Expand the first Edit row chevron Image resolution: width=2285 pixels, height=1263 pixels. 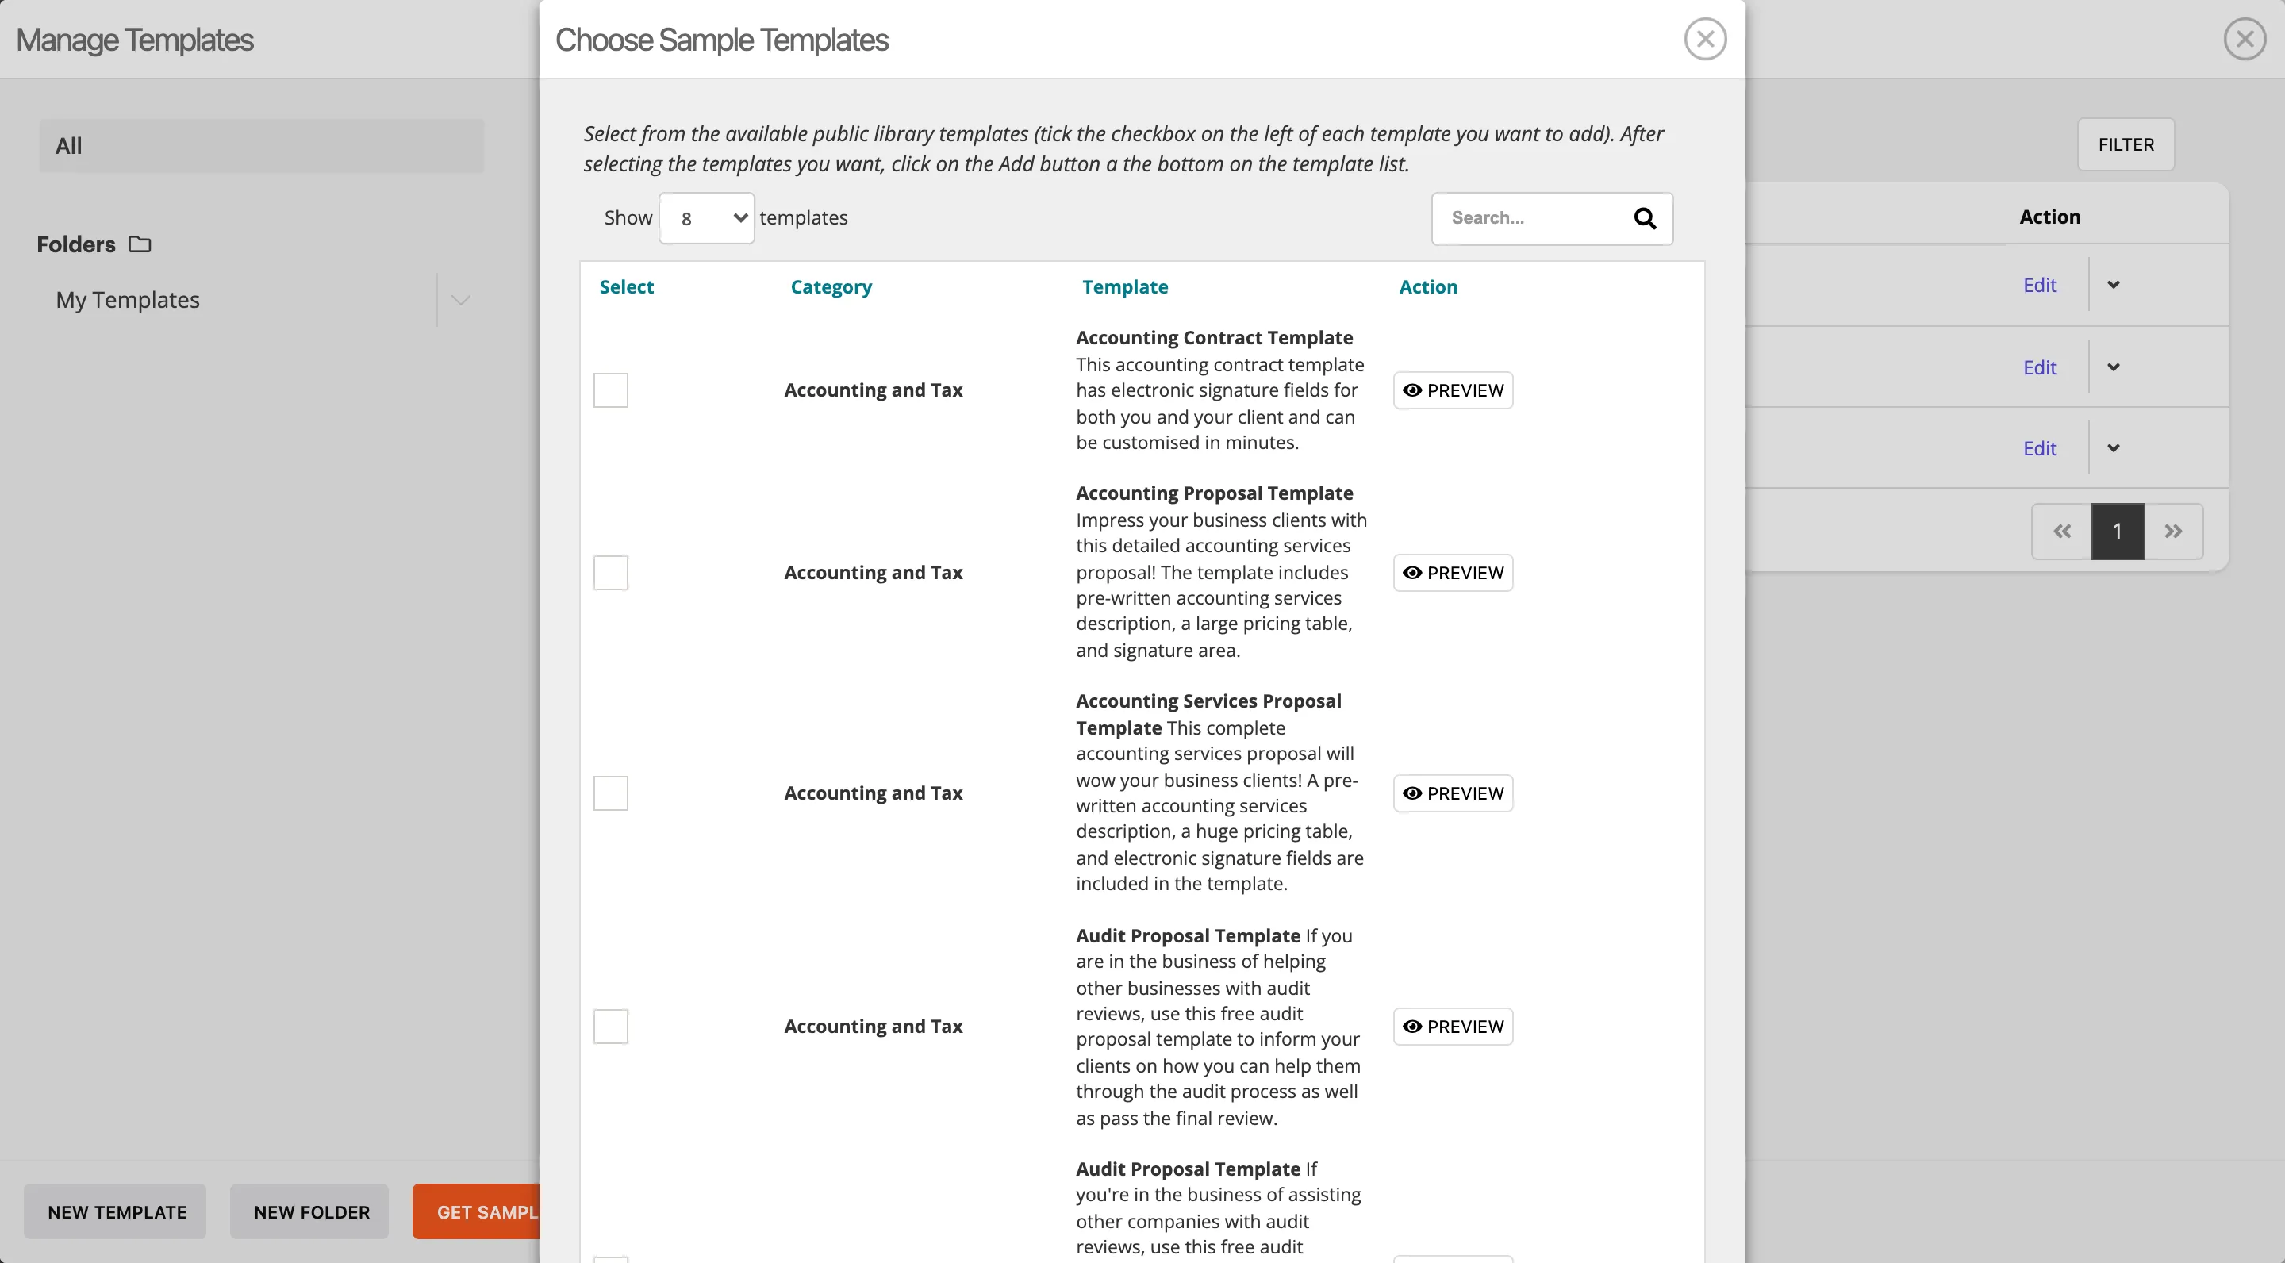point(2114,285)
